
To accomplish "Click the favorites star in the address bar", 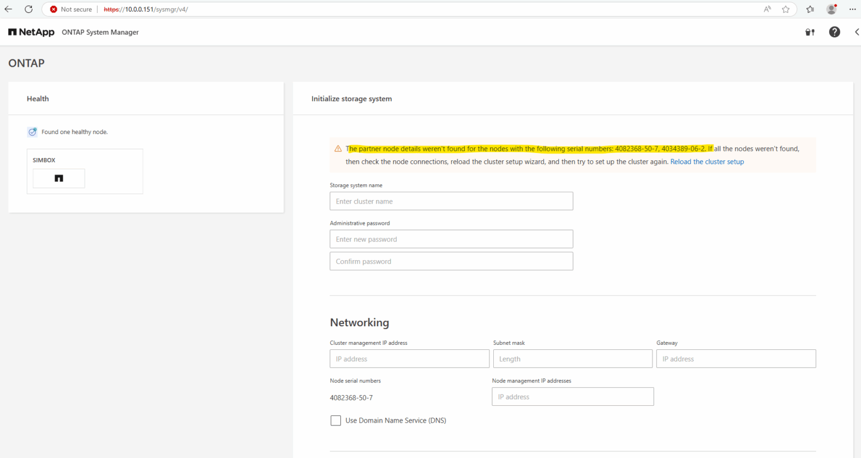I will pos(785,9).
